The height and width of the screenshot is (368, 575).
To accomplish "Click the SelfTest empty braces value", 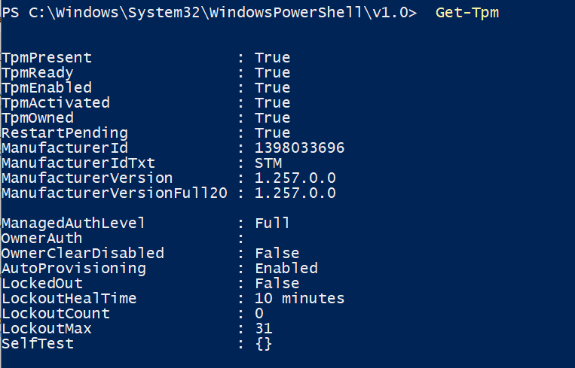I will [x=264, y=343].
